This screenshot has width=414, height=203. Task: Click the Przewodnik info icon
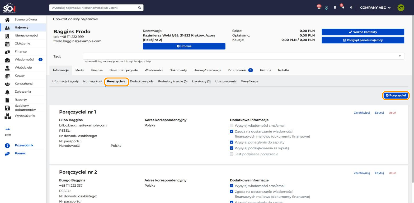pos(7,146)
